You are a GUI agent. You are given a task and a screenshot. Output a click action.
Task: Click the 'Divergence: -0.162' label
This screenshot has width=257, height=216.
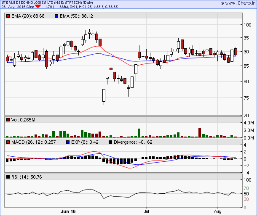click(133, 142)
